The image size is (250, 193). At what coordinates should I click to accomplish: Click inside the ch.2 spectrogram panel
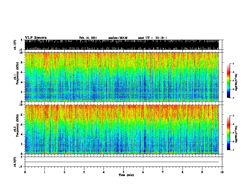122,129
